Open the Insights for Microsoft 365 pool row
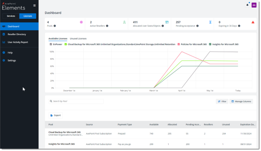261x151 pixels. coord(151,144)
